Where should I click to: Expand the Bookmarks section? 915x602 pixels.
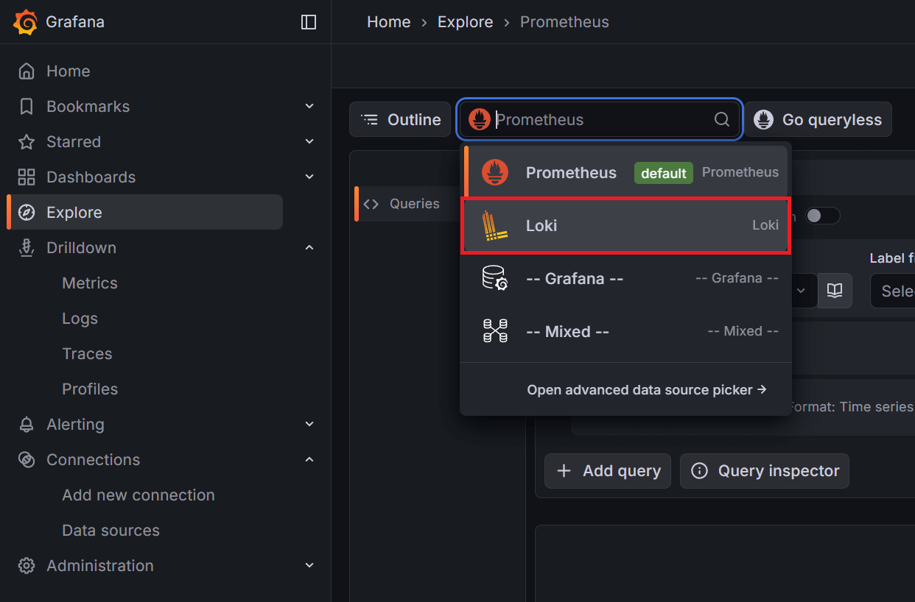(x=309, y=106)
